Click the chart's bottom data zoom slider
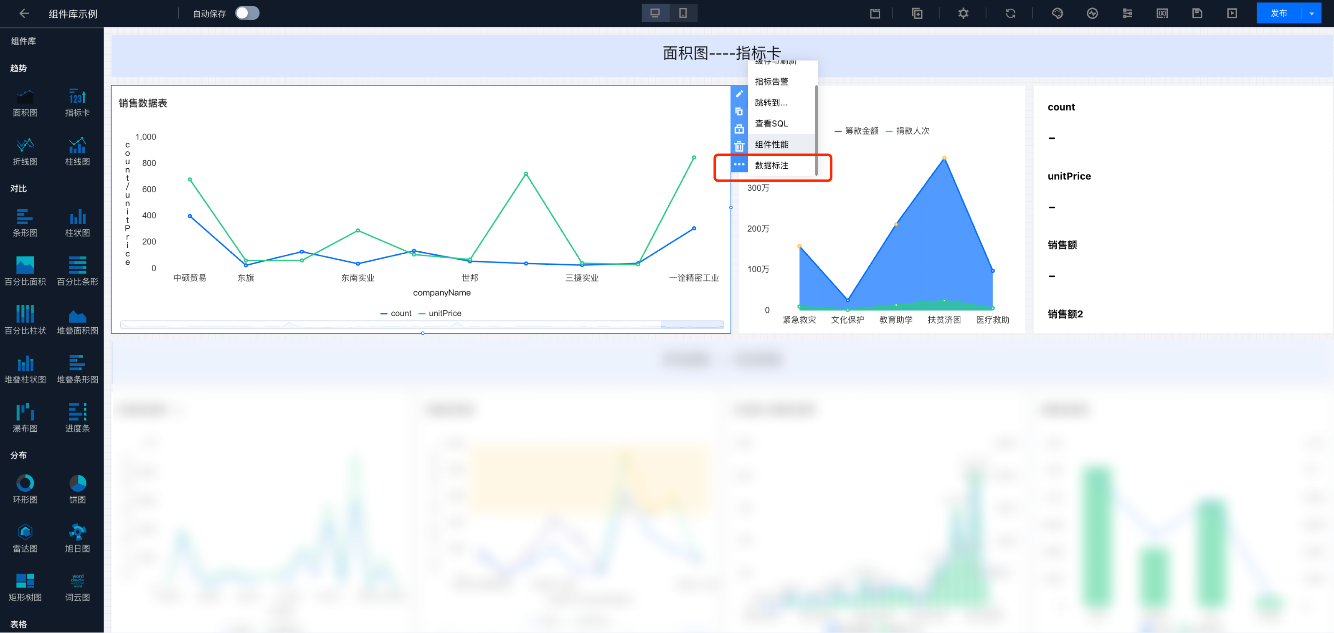1334x633 pixels. tap(421, 325)
